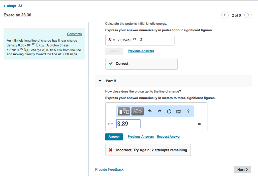Redo the answer edit

pos(159,111)
